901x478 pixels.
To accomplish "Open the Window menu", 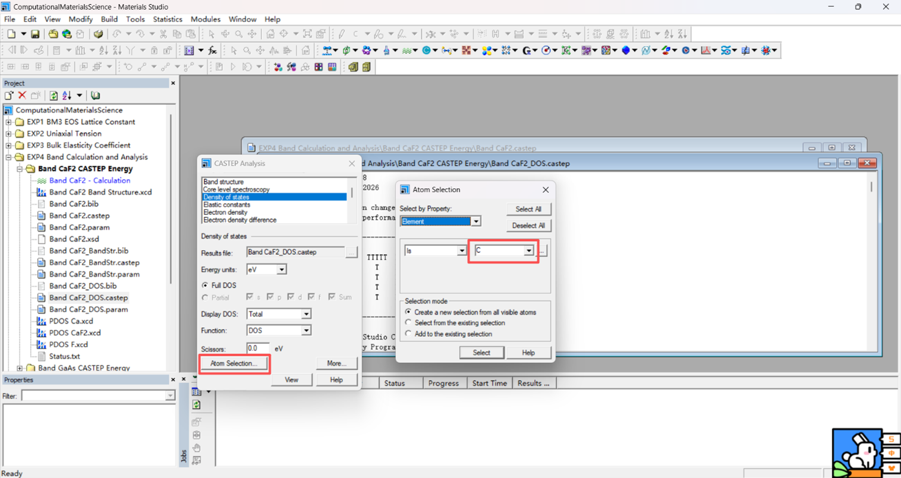I will click(x=242, y=19).
